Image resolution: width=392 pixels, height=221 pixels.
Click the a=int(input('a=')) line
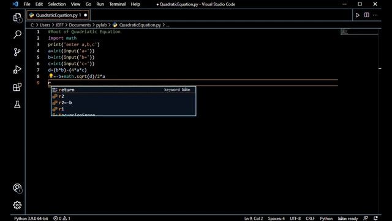[x=71, y=51]
